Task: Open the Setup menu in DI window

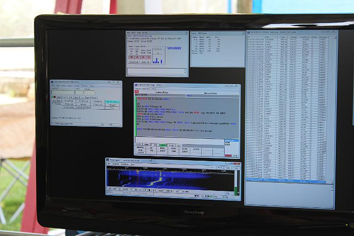Action: pyautogui.click(x=138, y=89)
